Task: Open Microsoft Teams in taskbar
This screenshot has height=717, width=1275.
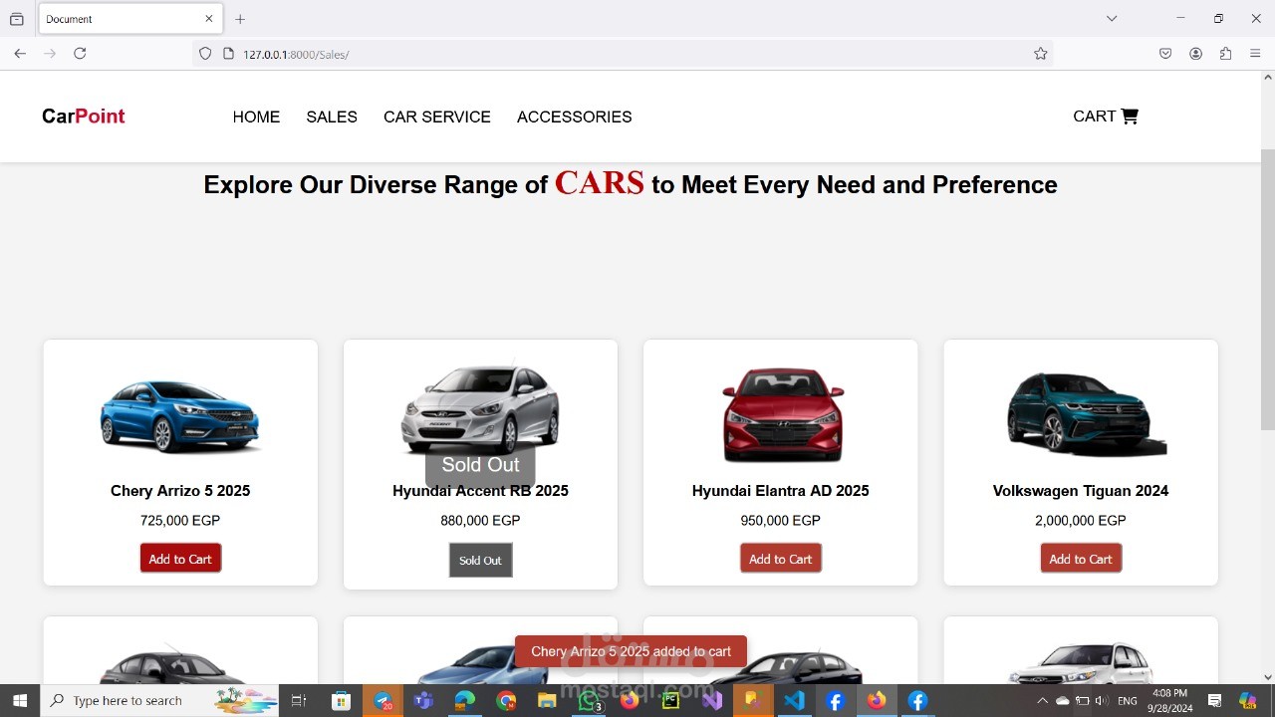Action: click(423, 701)
